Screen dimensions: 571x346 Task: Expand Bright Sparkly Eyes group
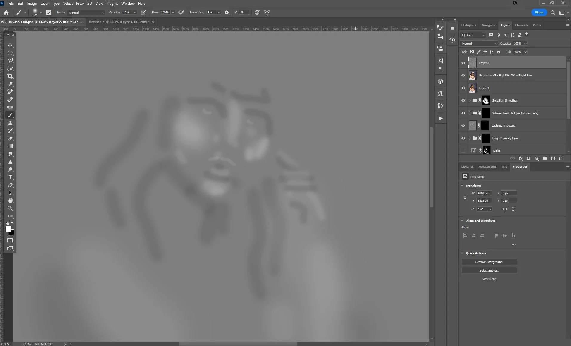pyautogui.click(x=470, y=138)
